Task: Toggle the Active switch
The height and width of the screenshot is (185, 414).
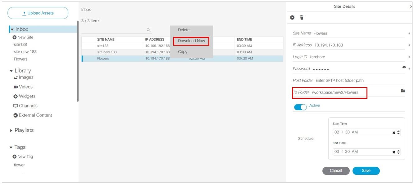Action: [300, 107]
